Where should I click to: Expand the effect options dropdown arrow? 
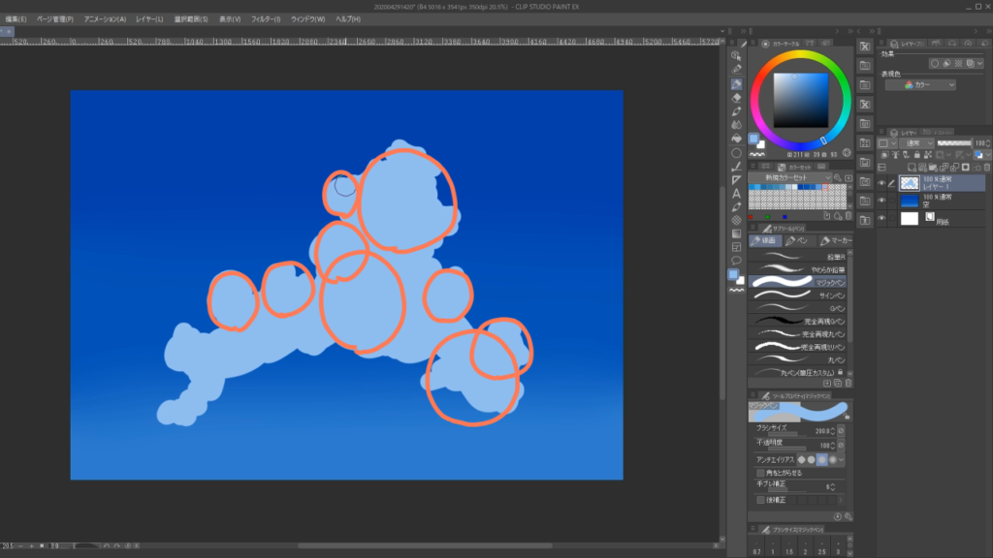pyautogui.click(x=979, y=63)
